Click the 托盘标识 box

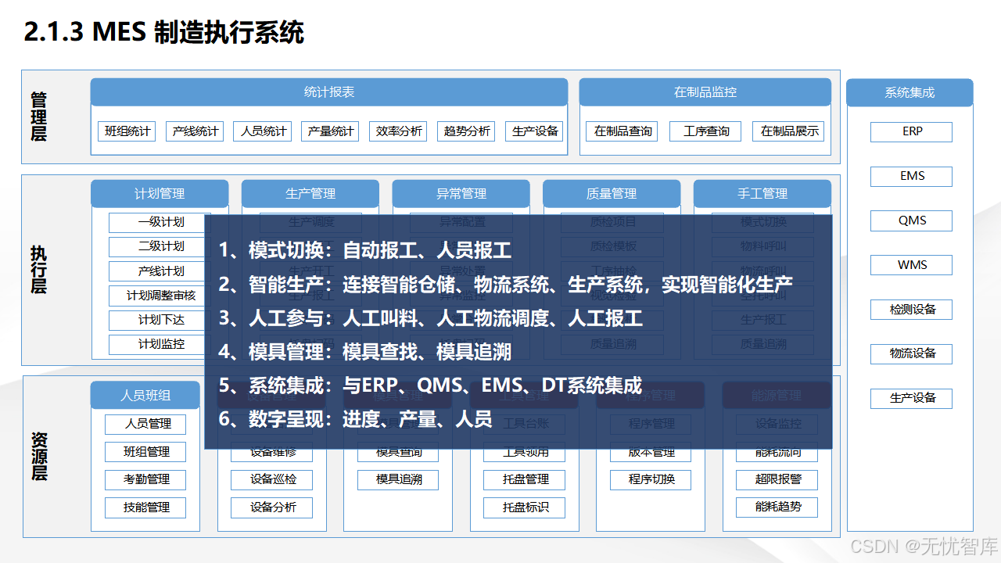click(x=524, y=507)
